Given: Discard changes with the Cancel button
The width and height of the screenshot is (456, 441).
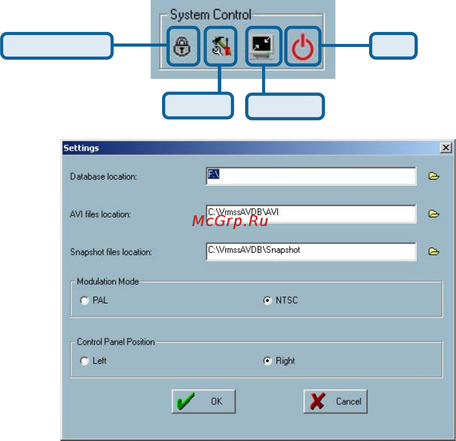Looking at the screenshot, I should [335, 401].
